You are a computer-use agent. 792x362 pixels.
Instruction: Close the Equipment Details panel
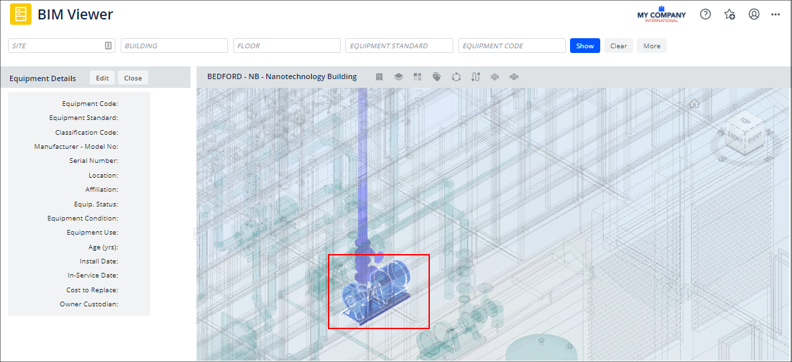pos(133,78)
